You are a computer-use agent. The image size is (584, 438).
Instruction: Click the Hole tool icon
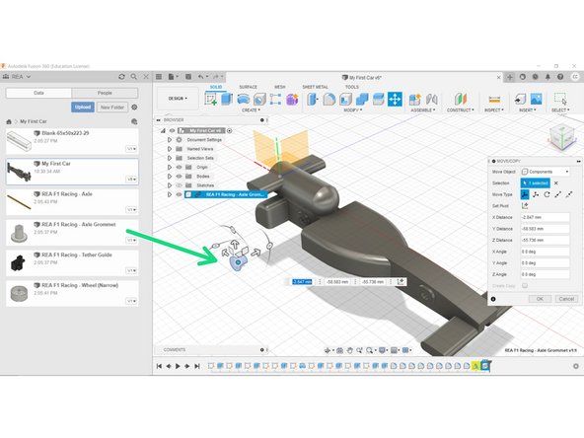[259, 99]
